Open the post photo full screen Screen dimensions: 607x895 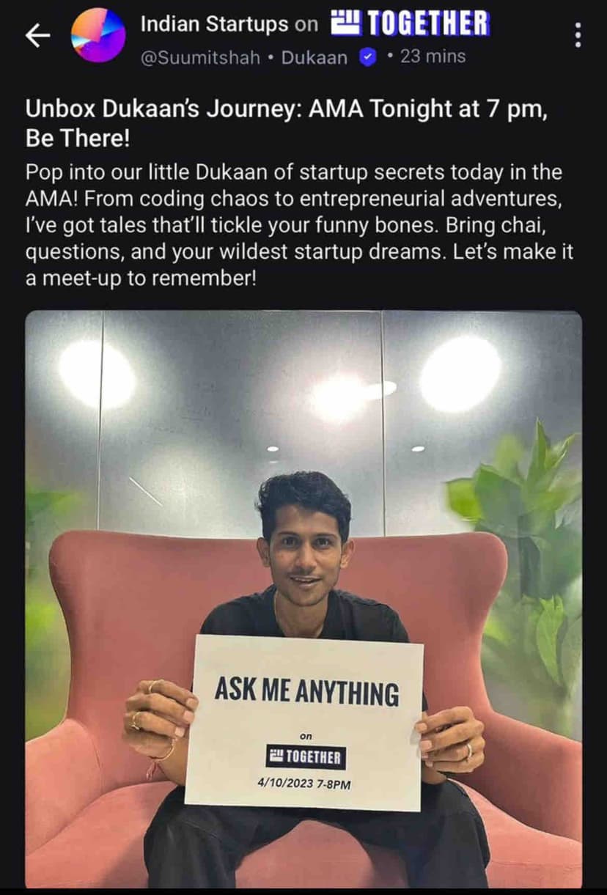[303, 599]
